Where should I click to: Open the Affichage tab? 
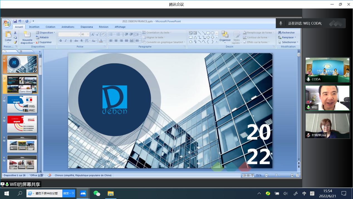[x=120, y=27]
